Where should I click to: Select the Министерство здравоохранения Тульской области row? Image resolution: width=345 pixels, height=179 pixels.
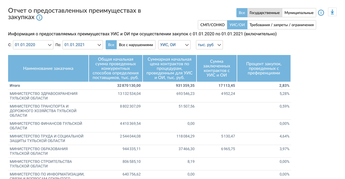(43, 96)
